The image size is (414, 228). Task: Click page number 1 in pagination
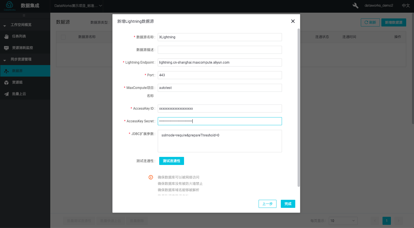coord(387,221)
